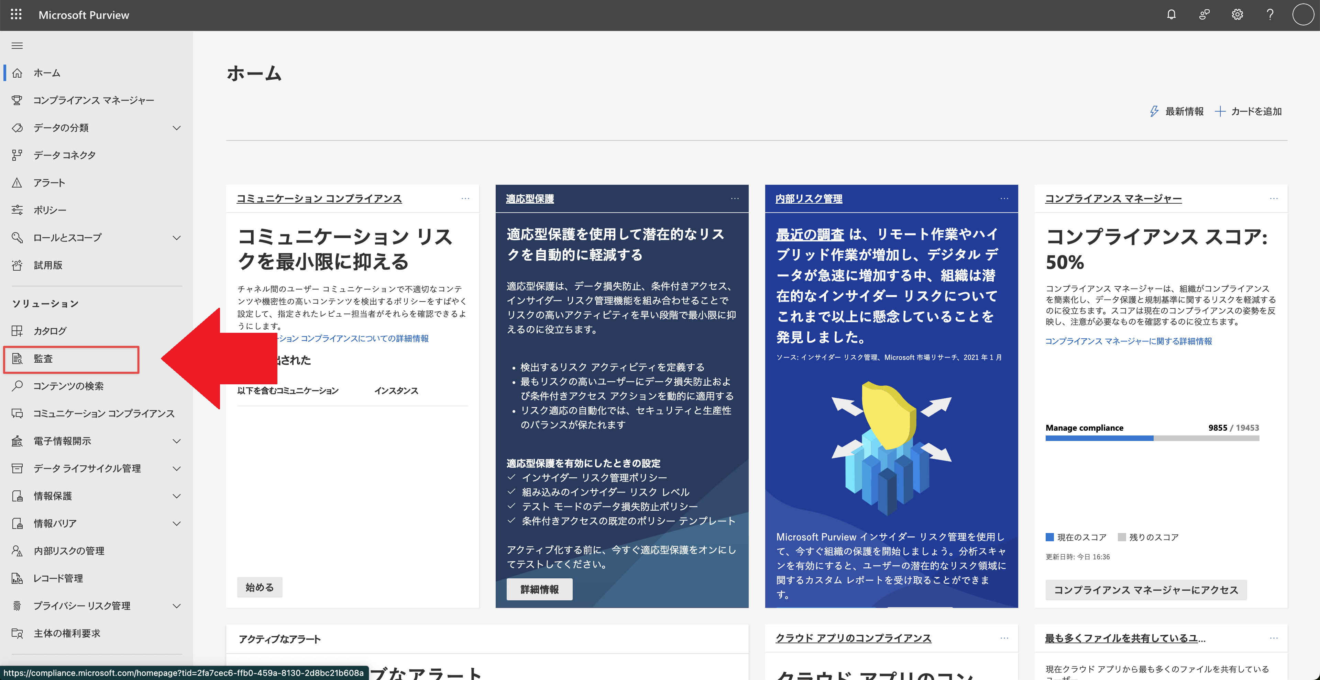Open the クラウド アプリのコンプライアンス title link
The image size is (1320, 680).
tap(853, 638)
